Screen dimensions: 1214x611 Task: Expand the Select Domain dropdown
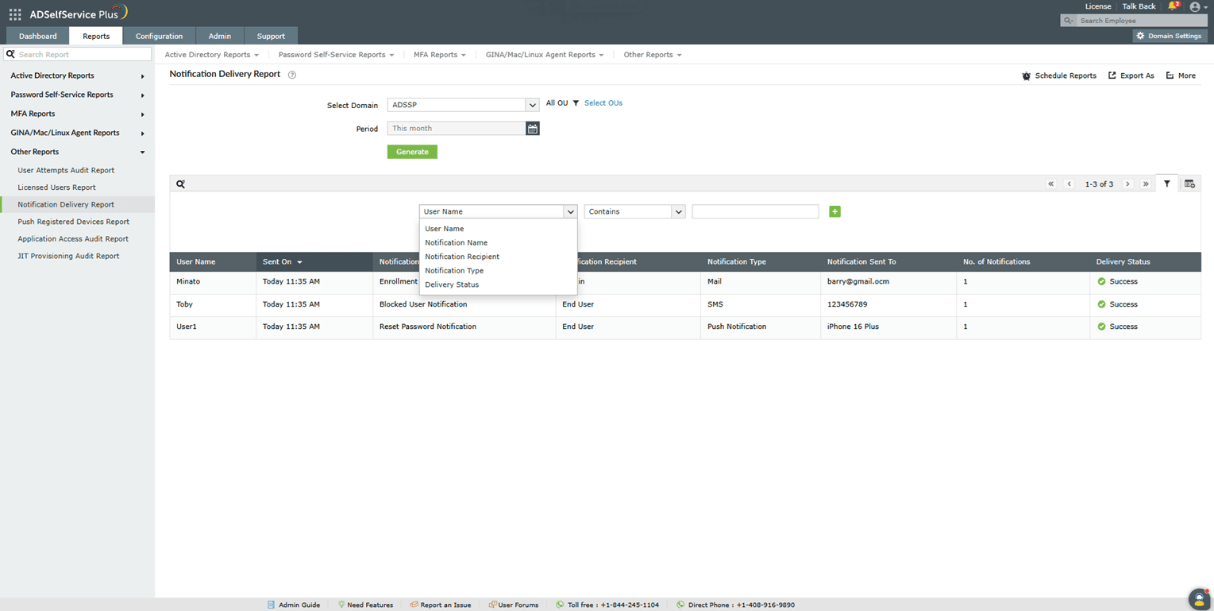tap(532, 104)
